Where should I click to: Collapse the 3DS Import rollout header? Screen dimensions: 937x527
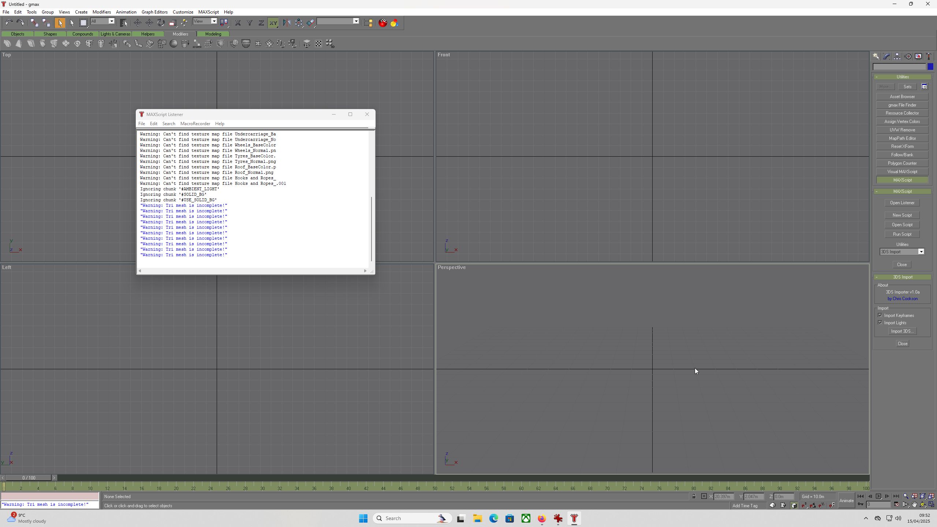pos(903,277)
